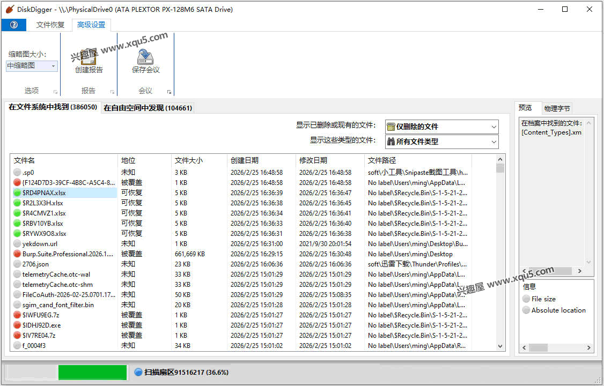Click the green scan progress bar
The width and height of the screenshot is (604, 386).
(x=92, y=372)
